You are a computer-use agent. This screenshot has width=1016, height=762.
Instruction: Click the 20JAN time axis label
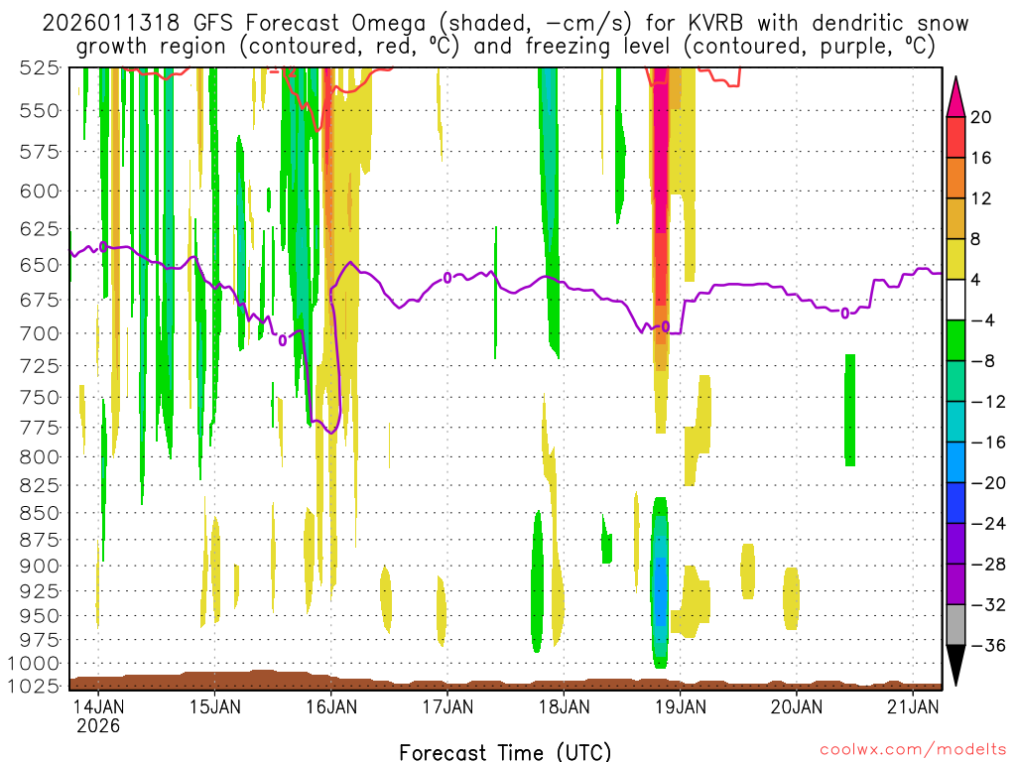(x=797, y=706)
